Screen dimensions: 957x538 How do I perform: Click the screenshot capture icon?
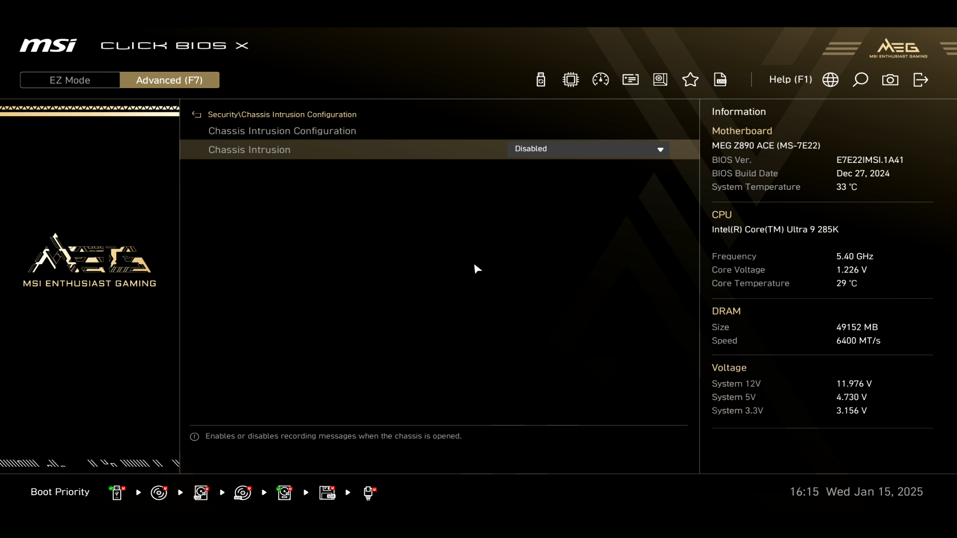(891, 80)
